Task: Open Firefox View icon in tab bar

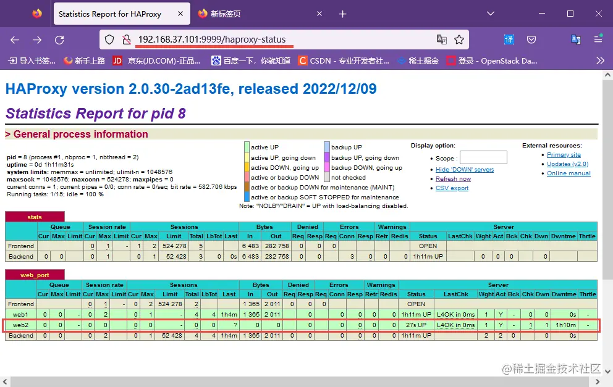Action: (x=37, y=14)
